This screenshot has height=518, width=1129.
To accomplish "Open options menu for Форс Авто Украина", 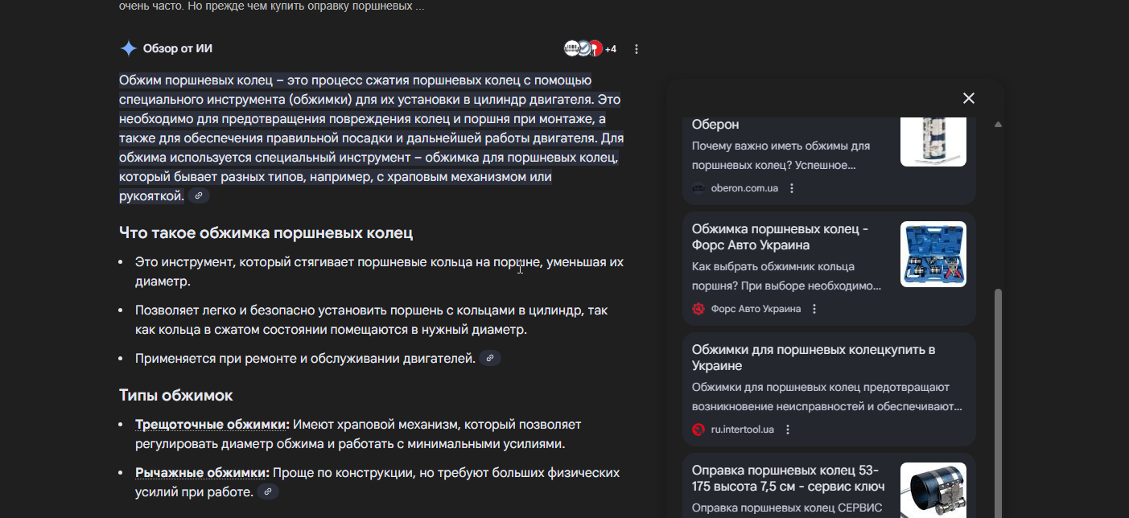I will pos(814,309).
